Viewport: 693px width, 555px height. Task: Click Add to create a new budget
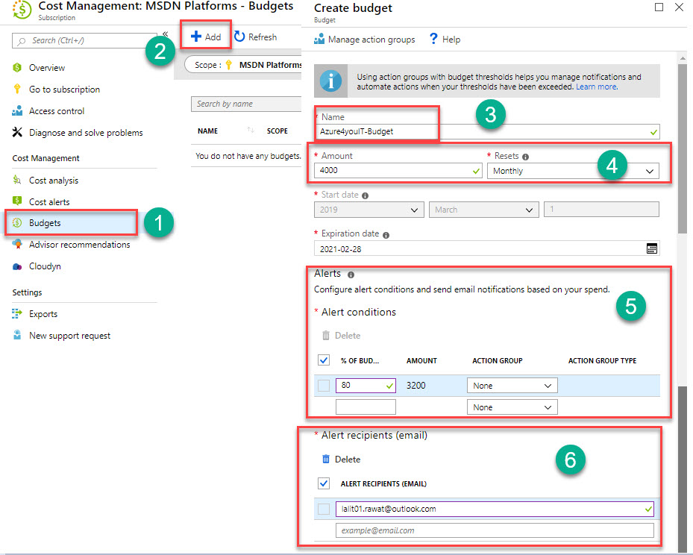point(205,36)
